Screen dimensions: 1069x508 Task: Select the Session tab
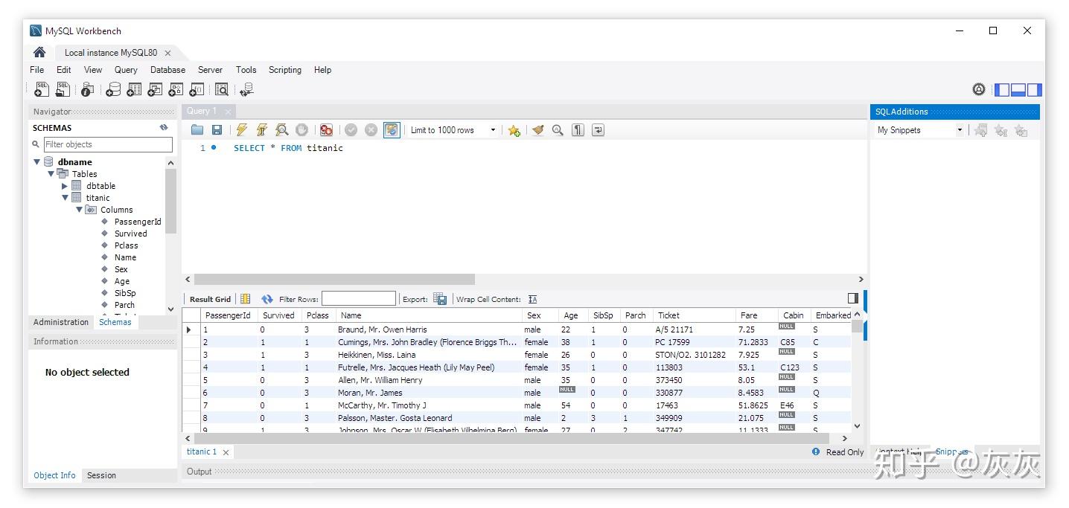point(101,475)
